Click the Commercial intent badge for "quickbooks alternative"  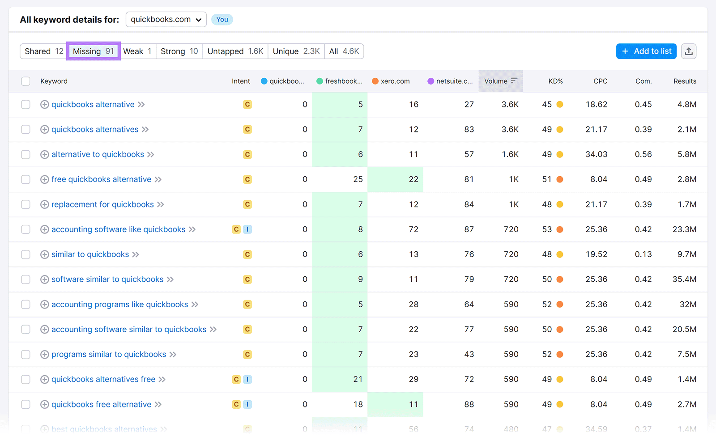point(247,104)
